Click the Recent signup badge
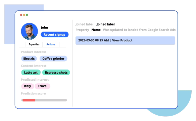This screenshot has height=121, width=196. tap(55, 35)
